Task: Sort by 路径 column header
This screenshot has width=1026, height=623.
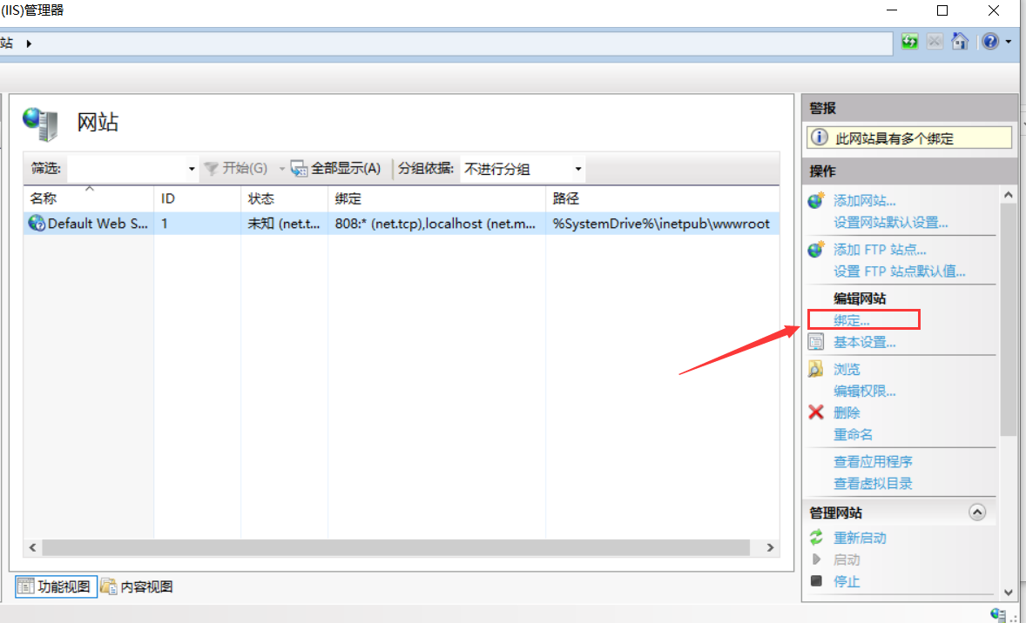Action: (x=662, y=198)
